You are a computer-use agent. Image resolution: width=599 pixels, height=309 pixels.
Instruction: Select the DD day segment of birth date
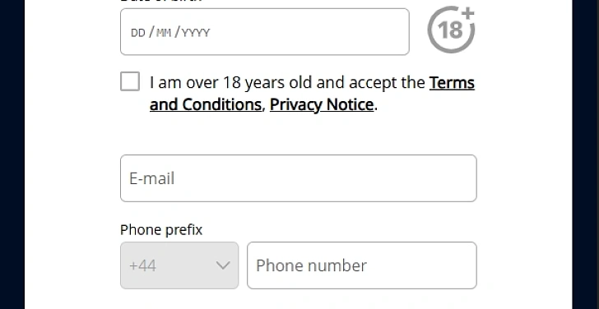click(x=138, y=33)
